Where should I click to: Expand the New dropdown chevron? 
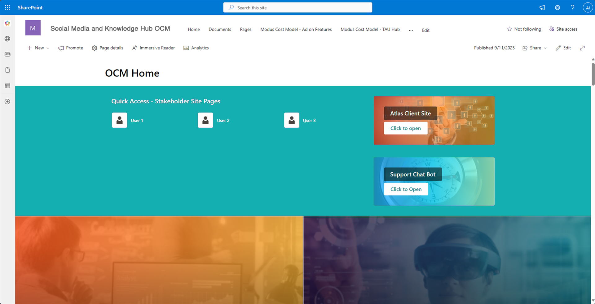[x=48, y=48]
